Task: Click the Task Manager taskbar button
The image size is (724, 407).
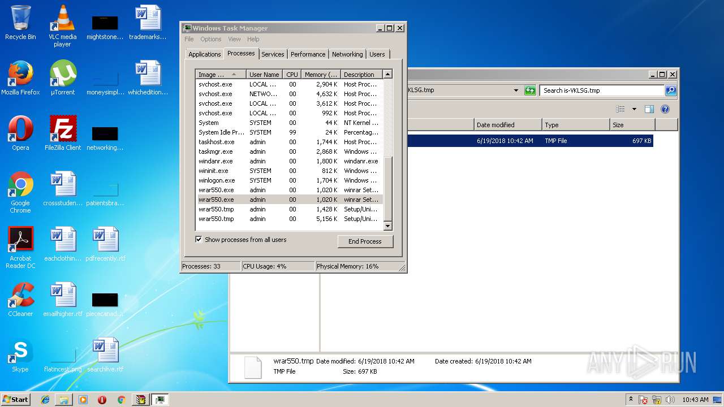Action: coord(160,400)
